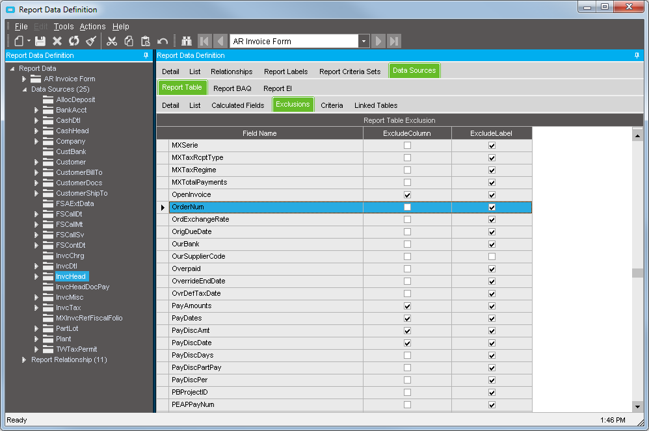This screenshot has height=431, width=649.
Task: Sort by the Field Name column header
Action: (x=259, y=133)
